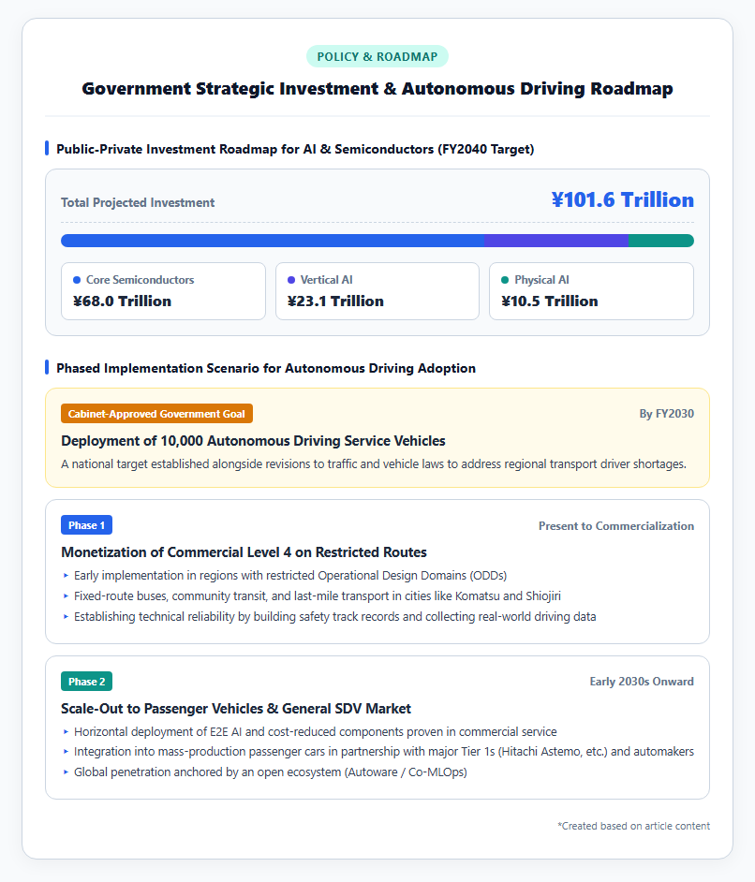Image resolution: width=755 pixels, height=882 pixels.
Task: Click the orange "Cabinet-Approved Government Goal" badge
Action: tap(157, 414)
